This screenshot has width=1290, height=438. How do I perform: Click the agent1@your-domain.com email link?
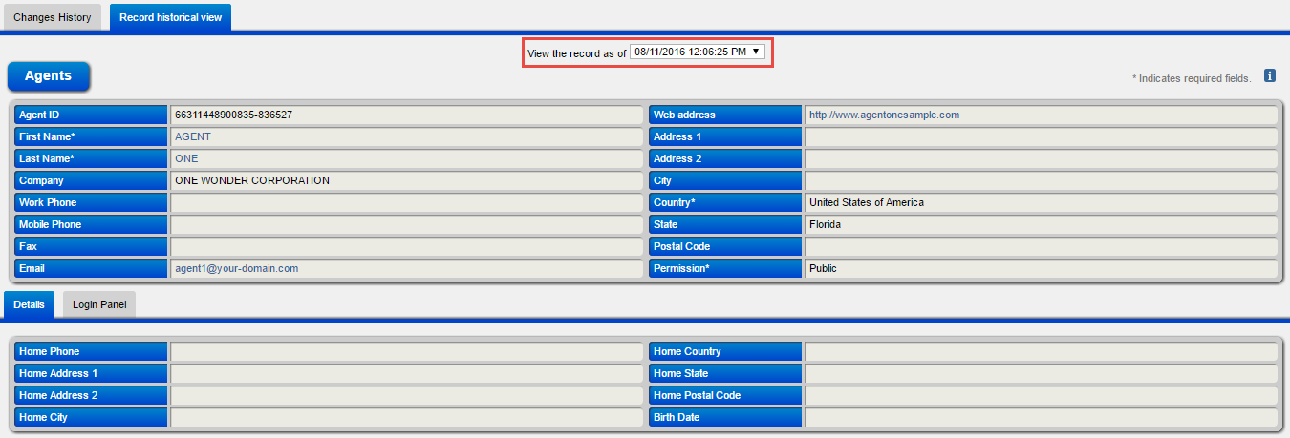(236, 268)
